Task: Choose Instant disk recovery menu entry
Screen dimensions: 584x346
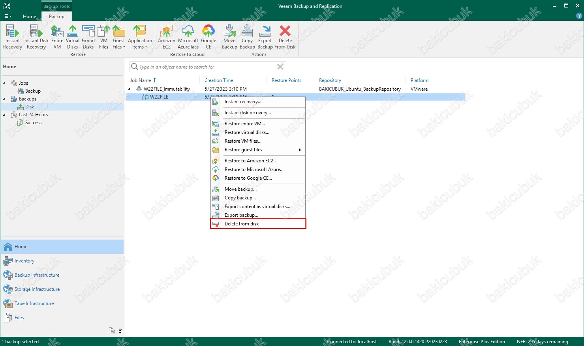Action: coord(258,113)
